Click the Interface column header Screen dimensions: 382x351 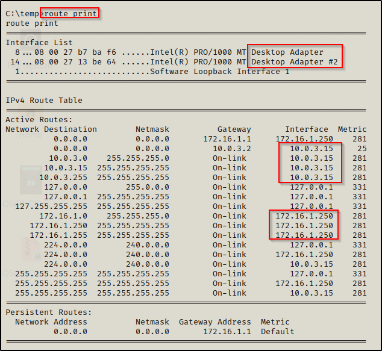pos(307,129)
